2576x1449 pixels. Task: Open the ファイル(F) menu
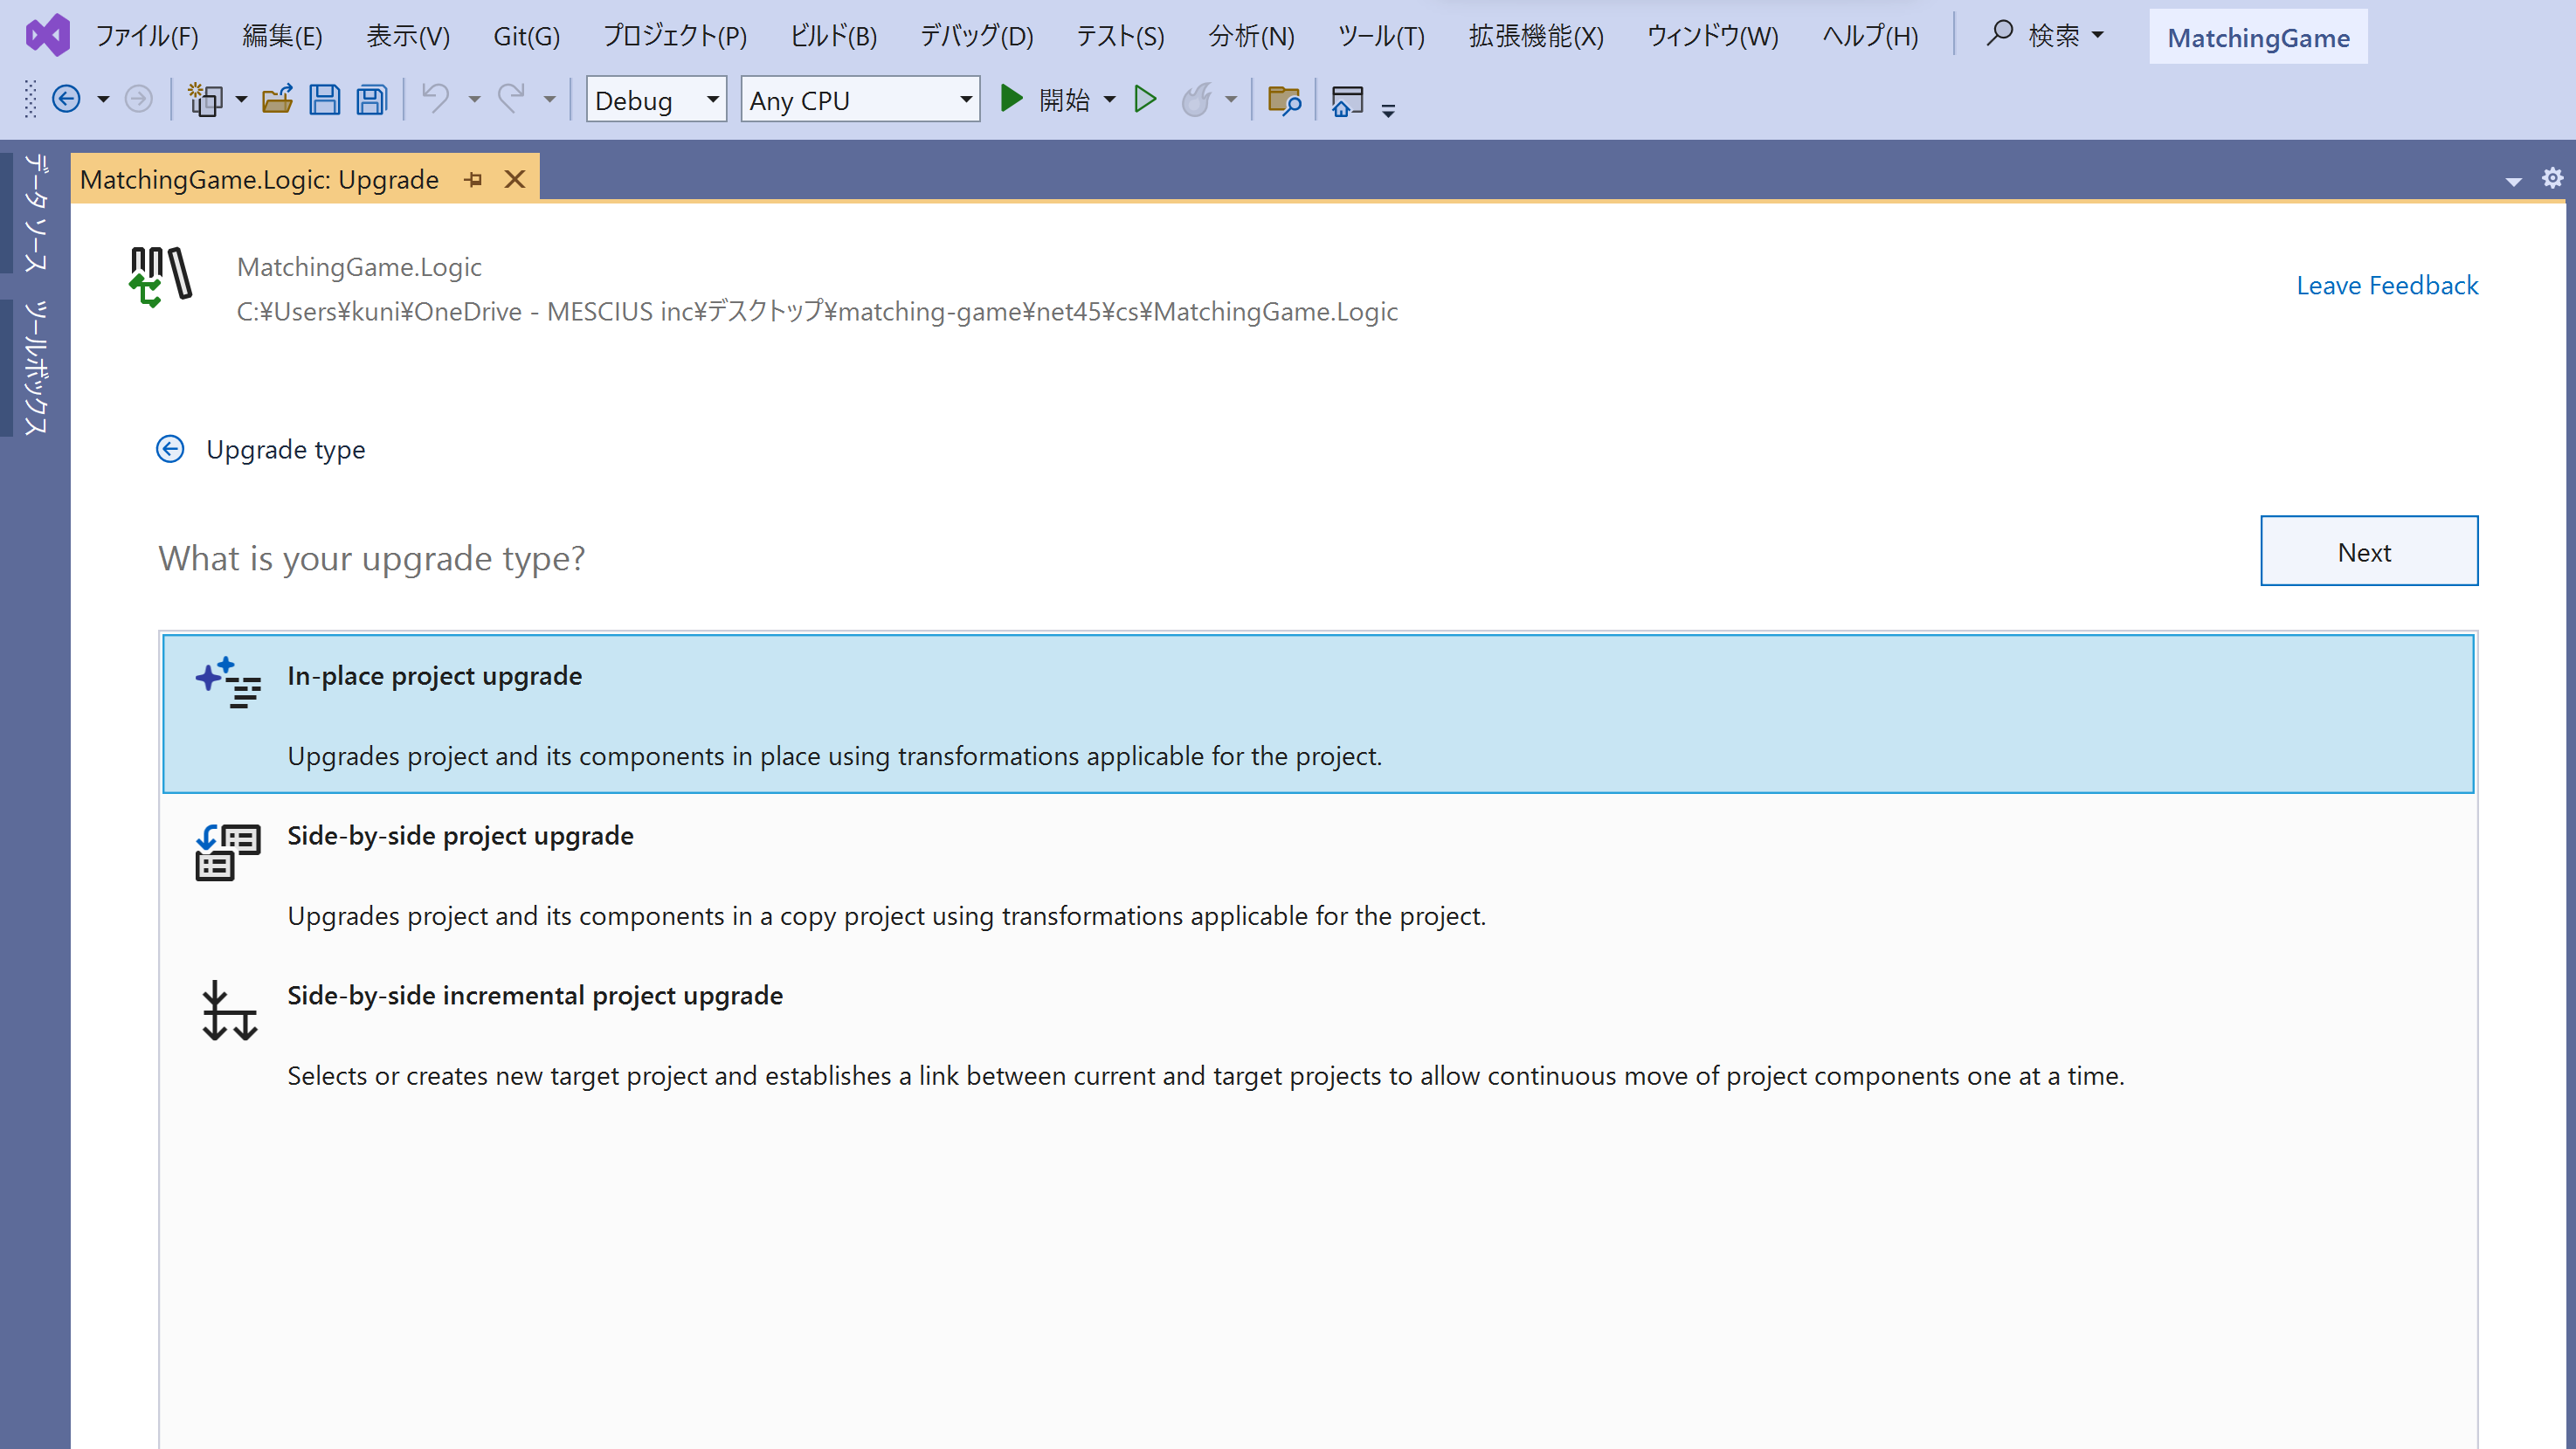147,36
